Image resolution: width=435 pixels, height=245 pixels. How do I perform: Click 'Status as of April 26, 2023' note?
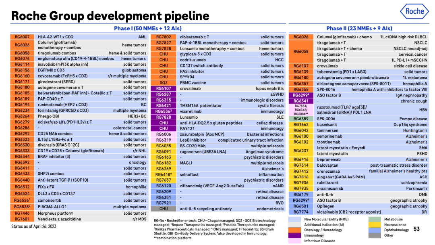pyautogui.click(x=33, y=226)
